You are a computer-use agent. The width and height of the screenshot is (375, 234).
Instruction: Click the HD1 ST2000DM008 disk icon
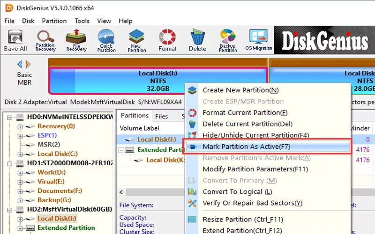(x=20, y=163)
